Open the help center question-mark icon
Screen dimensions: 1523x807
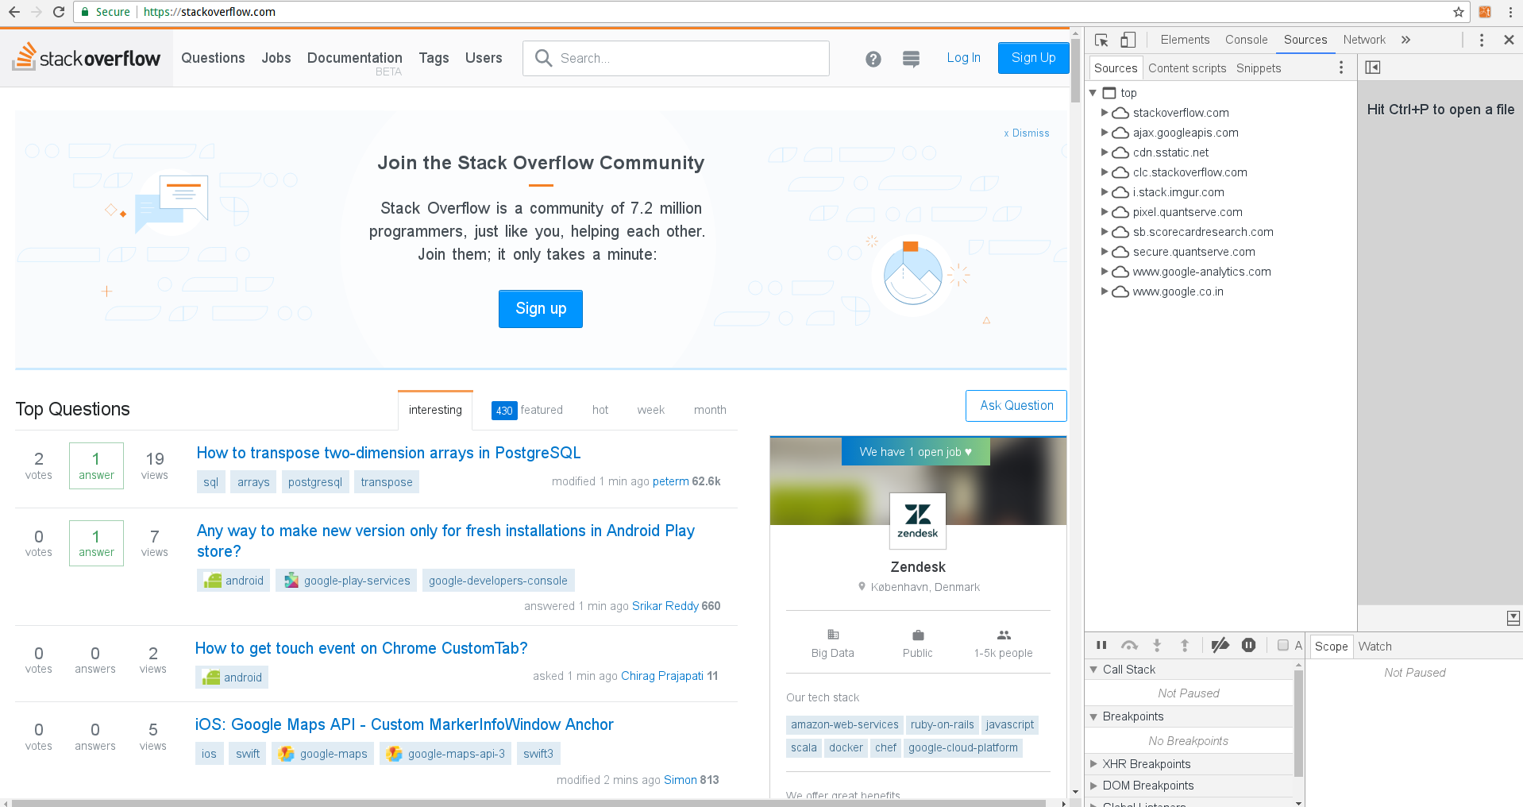click(x=873, y=59)
